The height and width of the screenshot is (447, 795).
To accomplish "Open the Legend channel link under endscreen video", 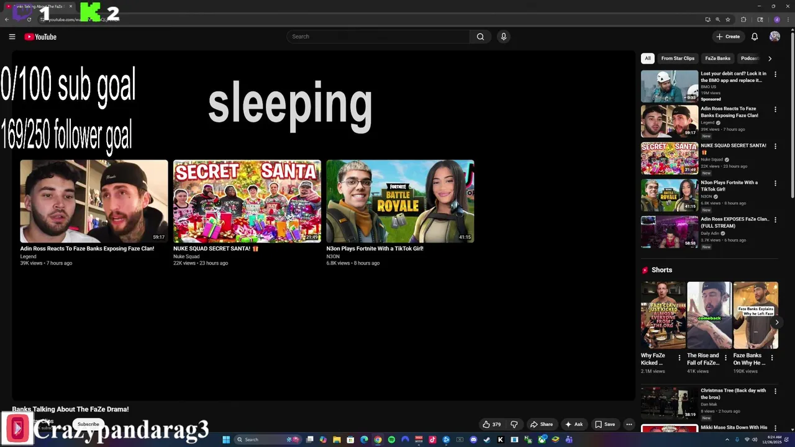I will [28, 256].
